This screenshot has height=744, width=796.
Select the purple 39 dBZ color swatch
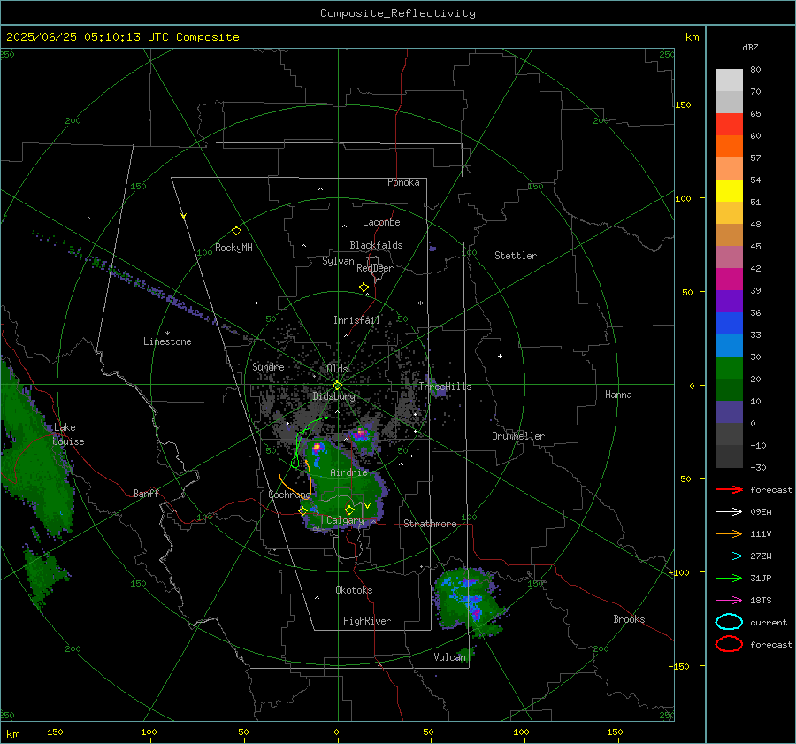point(729,301)
